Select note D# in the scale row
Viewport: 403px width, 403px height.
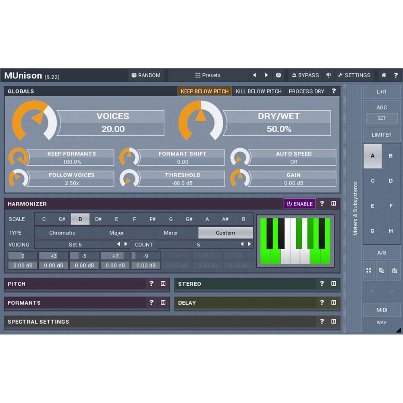(98, 219)
